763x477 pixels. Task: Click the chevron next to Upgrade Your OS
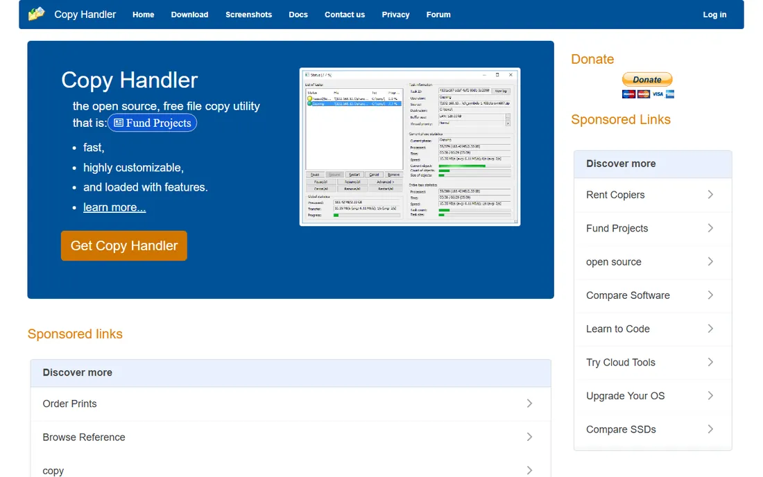coord(710,396)
